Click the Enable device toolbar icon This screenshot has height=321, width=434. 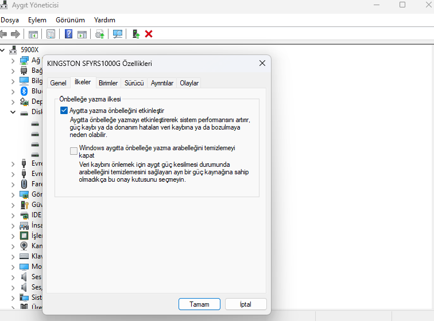click(136, 34)
